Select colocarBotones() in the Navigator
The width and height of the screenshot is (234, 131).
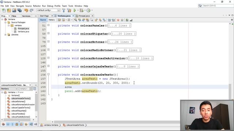coord(18,102)
